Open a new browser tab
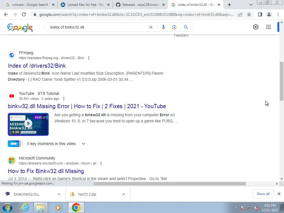This screenshot has width=284, height=213. (229, 5)
